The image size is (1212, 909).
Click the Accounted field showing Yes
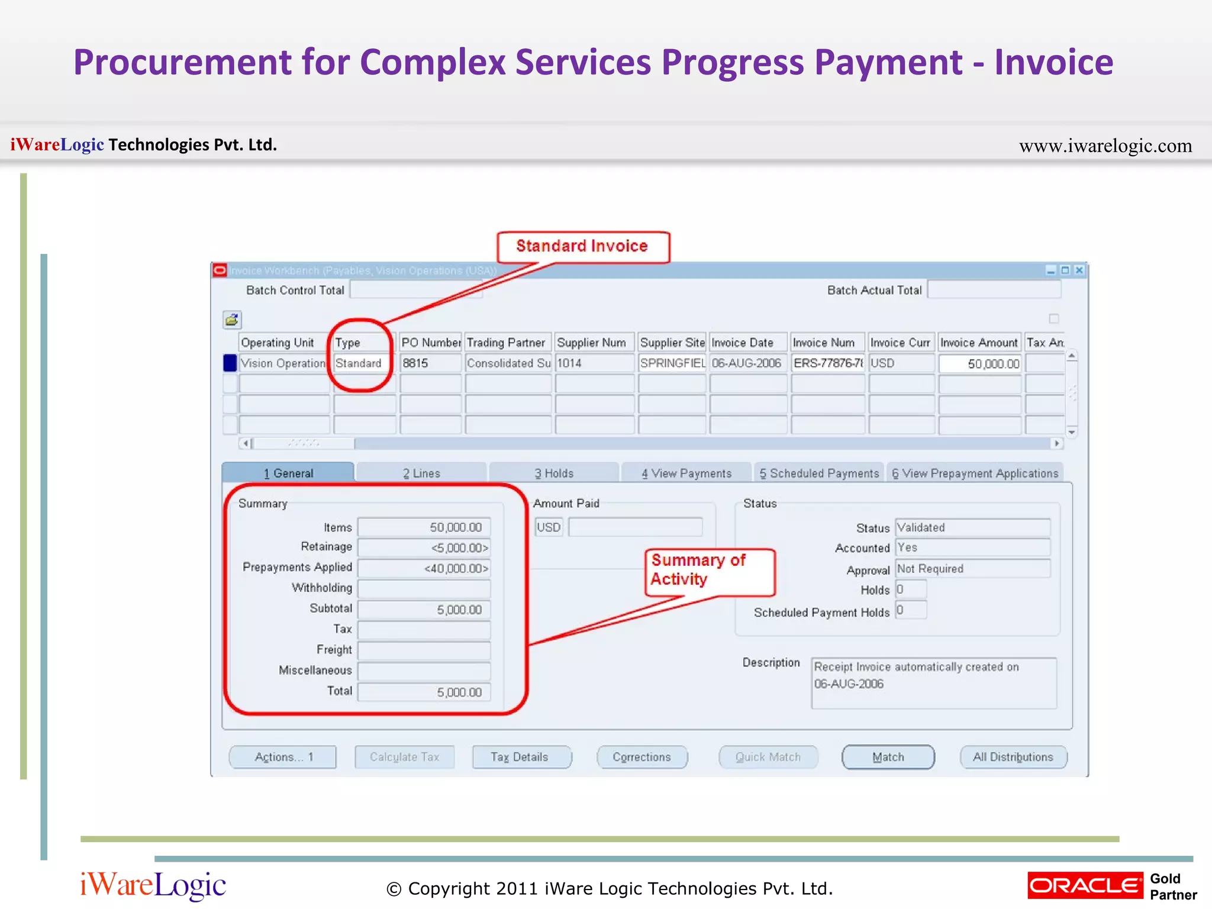(x=973, y=547)
